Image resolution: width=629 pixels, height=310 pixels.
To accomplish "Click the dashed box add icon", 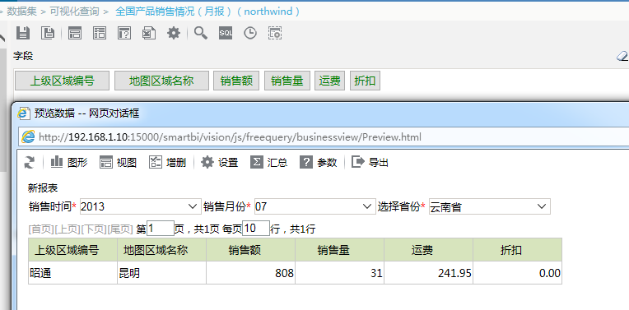I will point(275,33).
